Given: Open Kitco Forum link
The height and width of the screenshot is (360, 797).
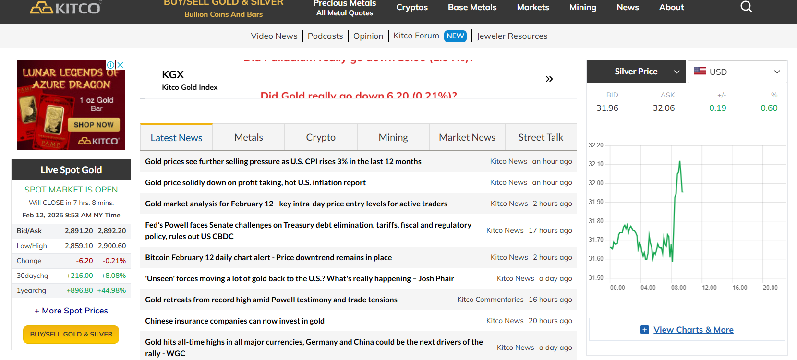Looking at the screenshot, I should (416, 36).
